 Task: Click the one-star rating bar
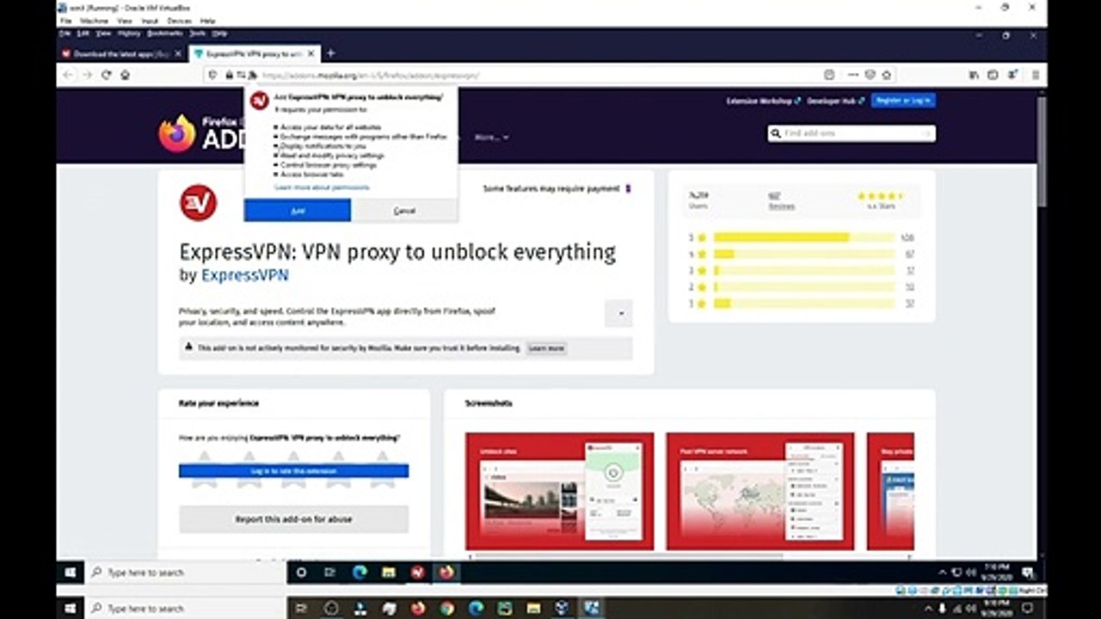point(803,303)
